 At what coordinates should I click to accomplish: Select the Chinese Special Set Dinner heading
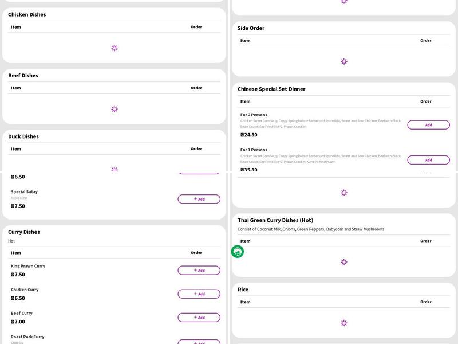coord(271,89)
